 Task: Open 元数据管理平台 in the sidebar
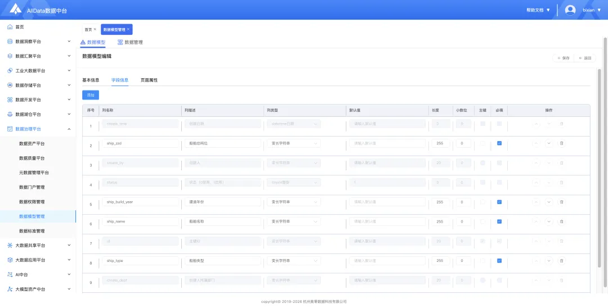[x=34, y=173]
